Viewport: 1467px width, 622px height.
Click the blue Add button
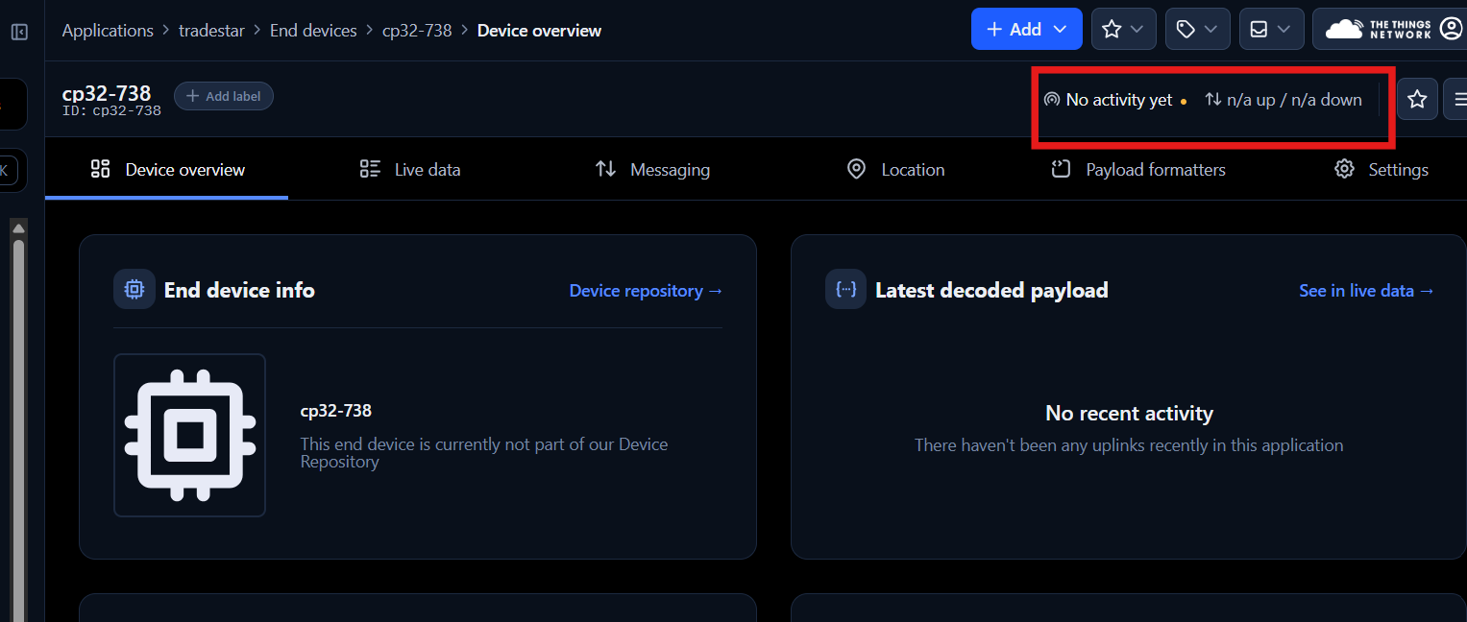click(x=1026, y=30)
